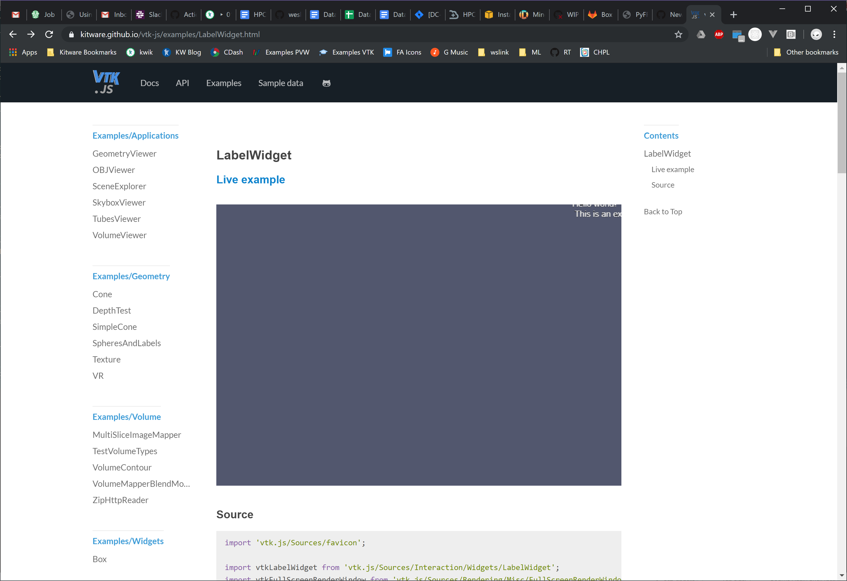This screenshot has height=581, width=847.
Task: Open the Kitware Bookmarks folder
Action: pos(81,52)
